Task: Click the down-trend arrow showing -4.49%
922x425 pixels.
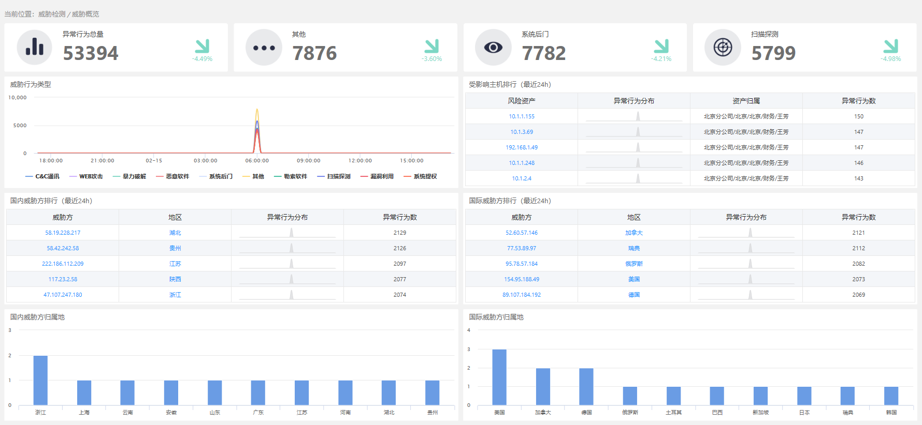Action: coord(202,47)
